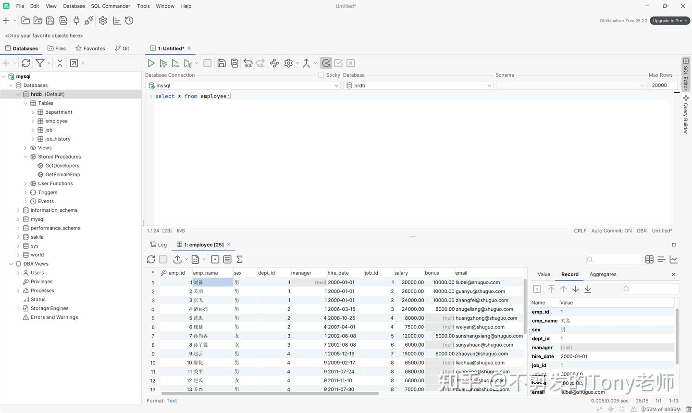Execute the buffer icon next to cursor execute
Screen dimensions: 692x413
175,63
